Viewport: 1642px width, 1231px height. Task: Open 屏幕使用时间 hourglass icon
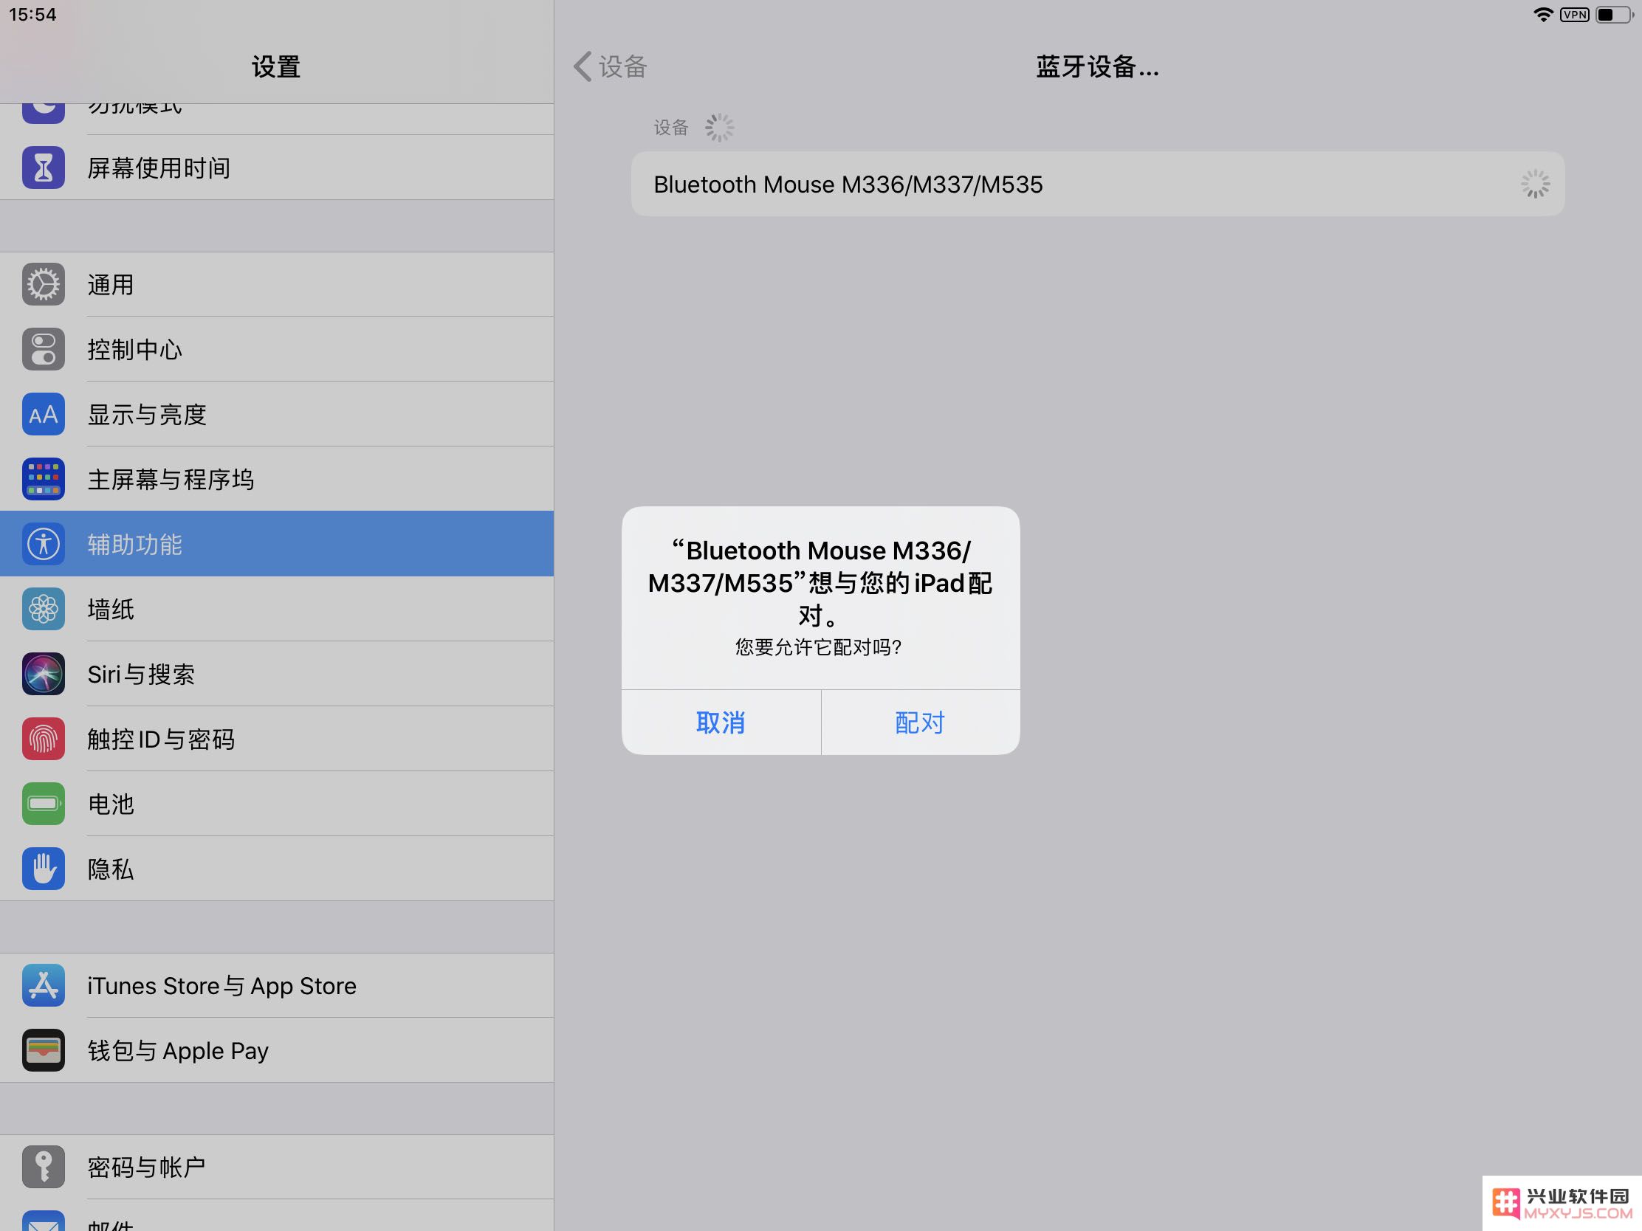tap(43, 168)
